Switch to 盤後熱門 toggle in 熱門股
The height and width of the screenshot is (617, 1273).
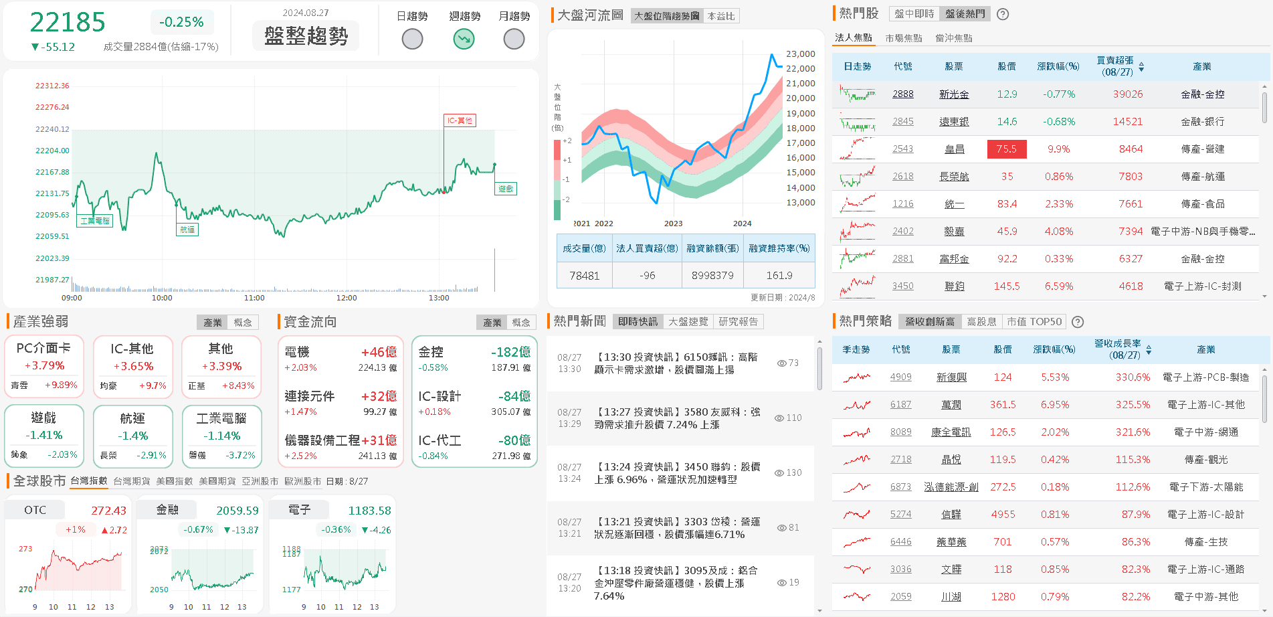click(965, 14)
